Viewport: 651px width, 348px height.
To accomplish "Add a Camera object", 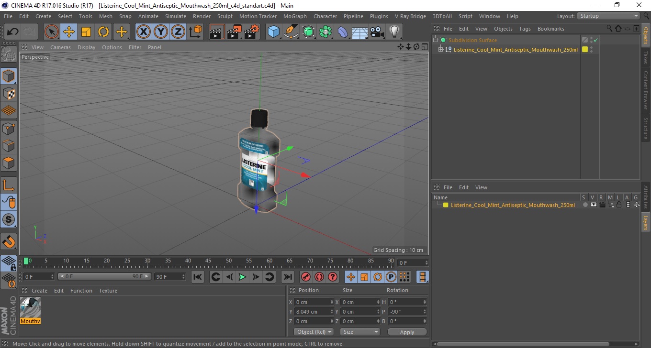I will pyautogui.click(x=377, y=32).
